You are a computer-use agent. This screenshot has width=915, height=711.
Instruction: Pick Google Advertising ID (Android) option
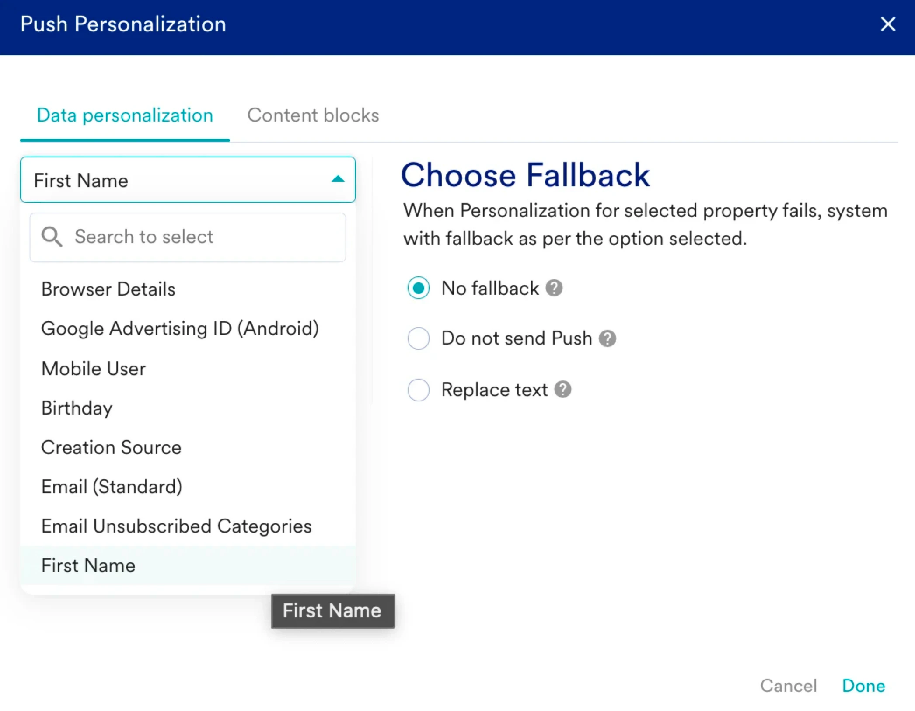click(x=180, y=329)
